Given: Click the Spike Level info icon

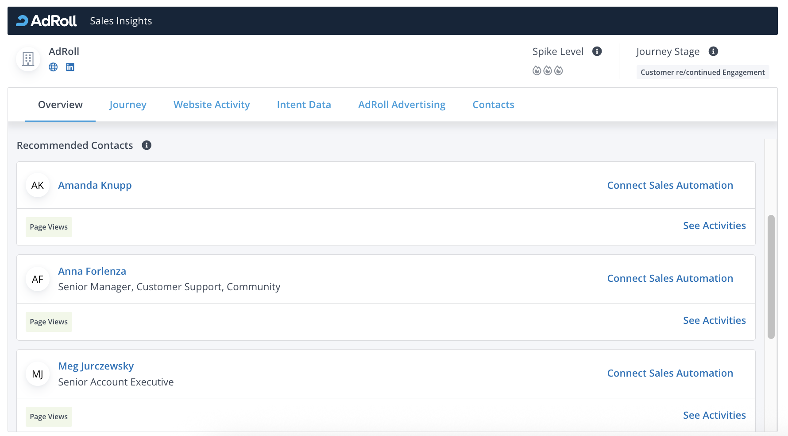Looking at the screenshot, I should (597, 51).
